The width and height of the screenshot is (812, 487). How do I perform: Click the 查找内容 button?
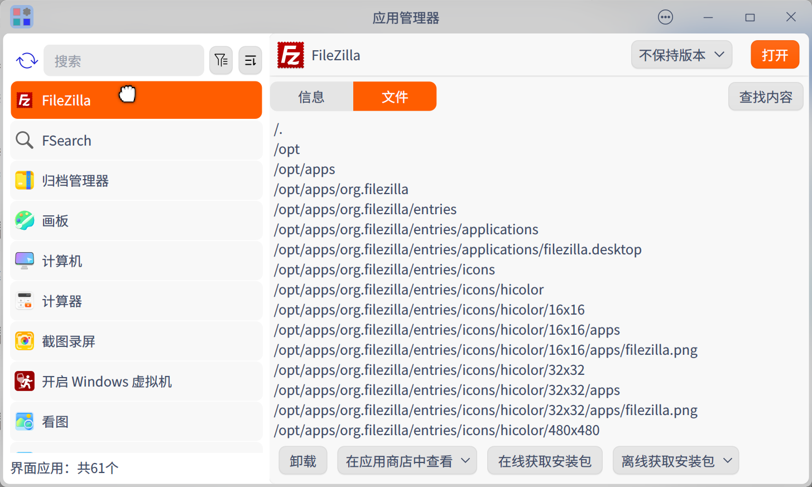[766, 97]
